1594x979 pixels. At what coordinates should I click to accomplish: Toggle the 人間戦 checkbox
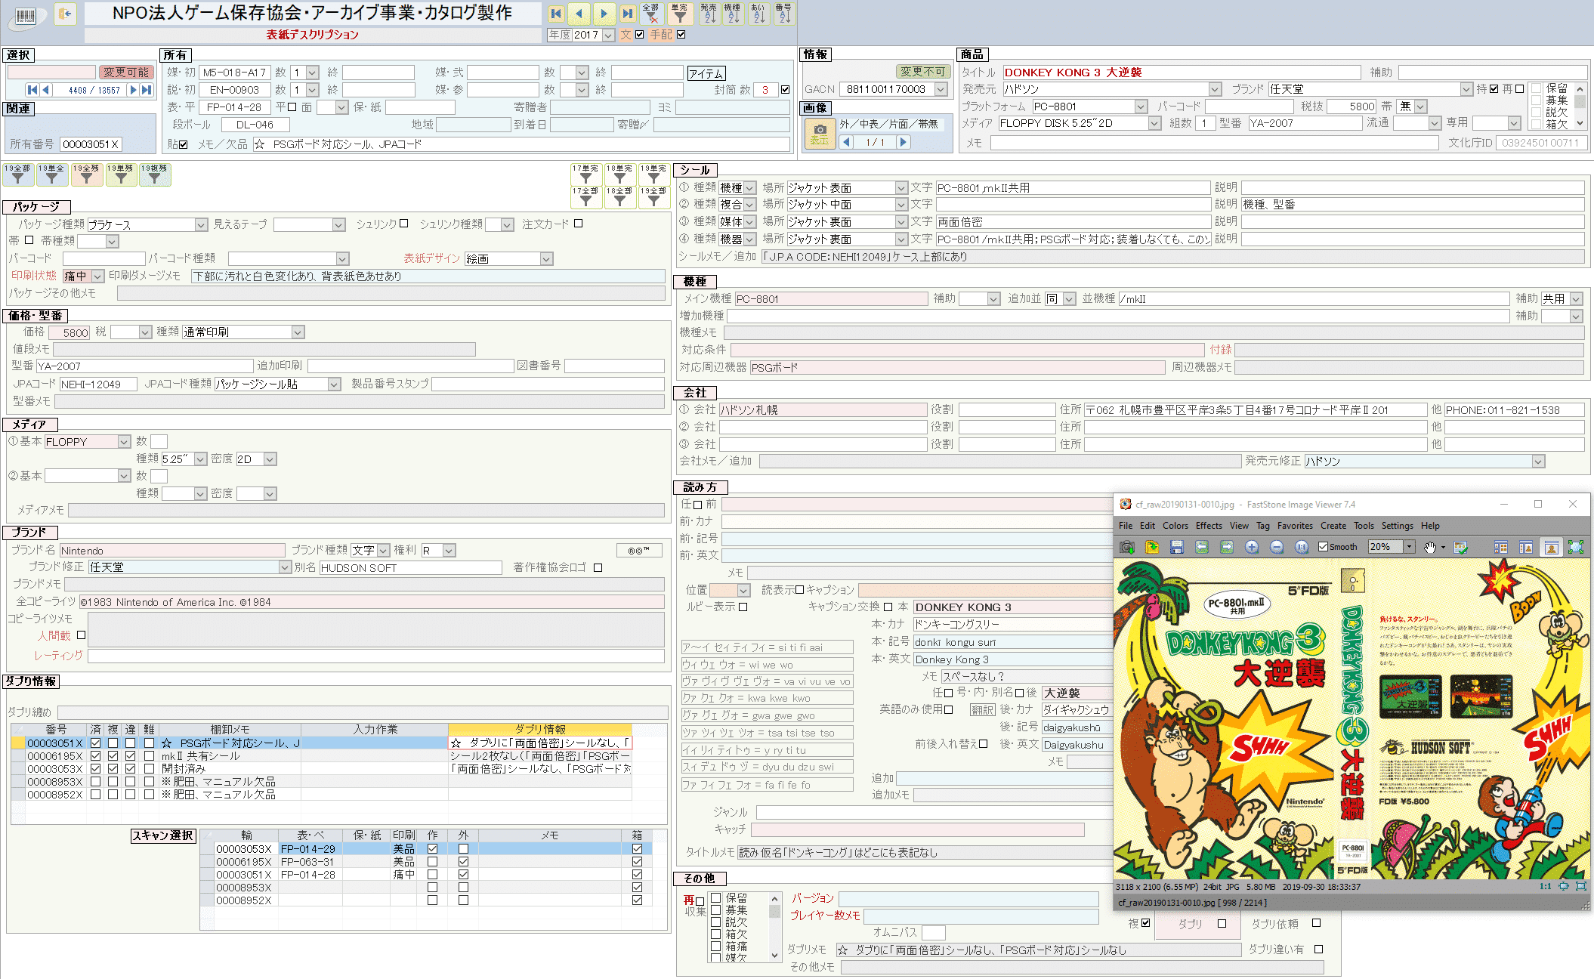pyautogui.click(x=81, y=636)
